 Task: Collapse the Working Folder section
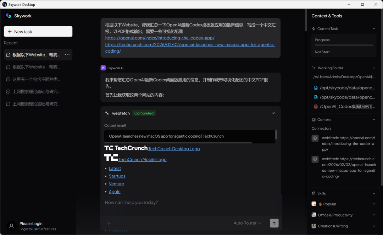(374, 68)
